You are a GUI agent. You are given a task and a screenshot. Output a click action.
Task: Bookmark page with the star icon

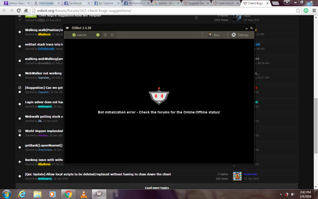(x=298, y=11)
